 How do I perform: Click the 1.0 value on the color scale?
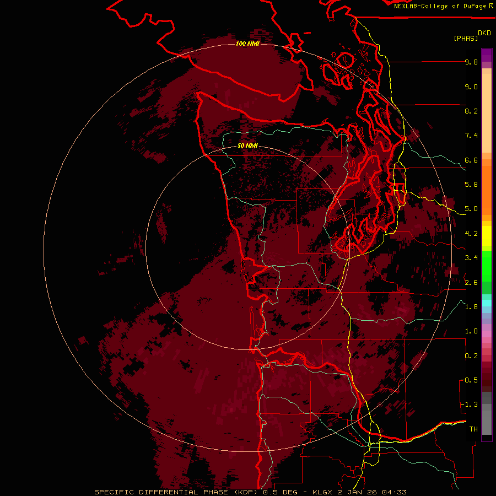click(471, 331)
